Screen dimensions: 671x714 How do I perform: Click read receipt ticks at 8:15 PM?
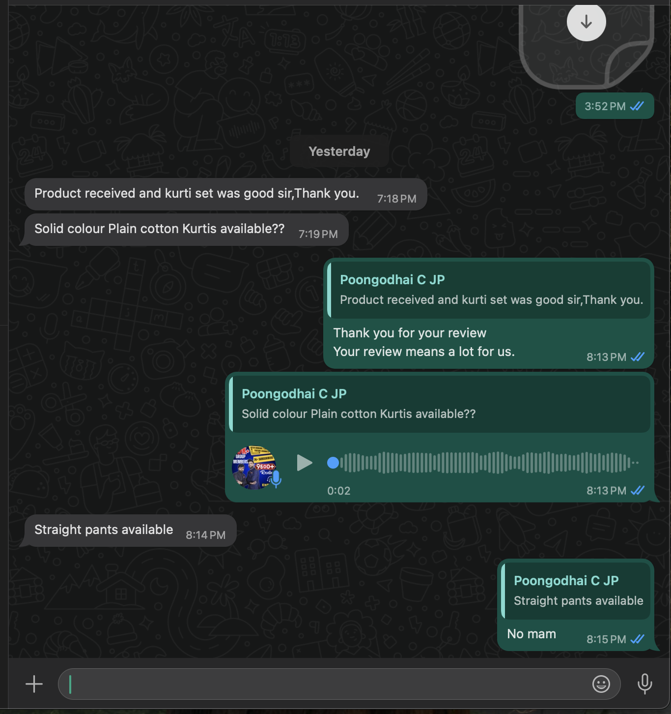[x=638, y=639]
